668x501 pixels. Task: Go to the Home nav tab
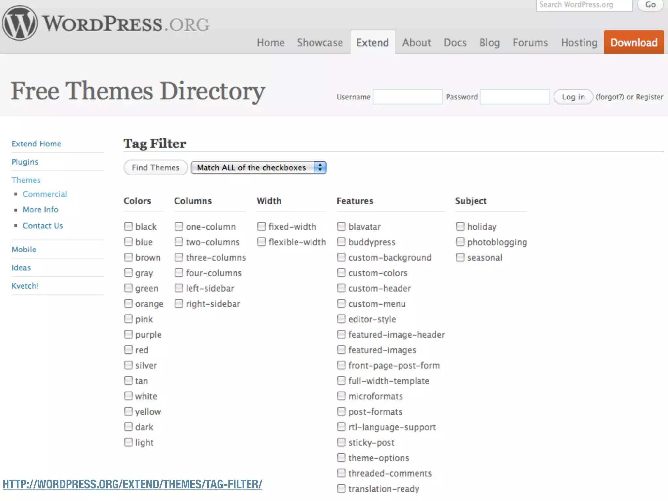pyautogui.click(x=270, y=43)
